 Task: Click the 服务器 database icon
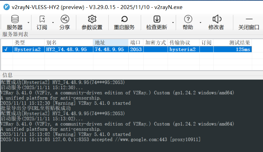click(x=15, y=19)
